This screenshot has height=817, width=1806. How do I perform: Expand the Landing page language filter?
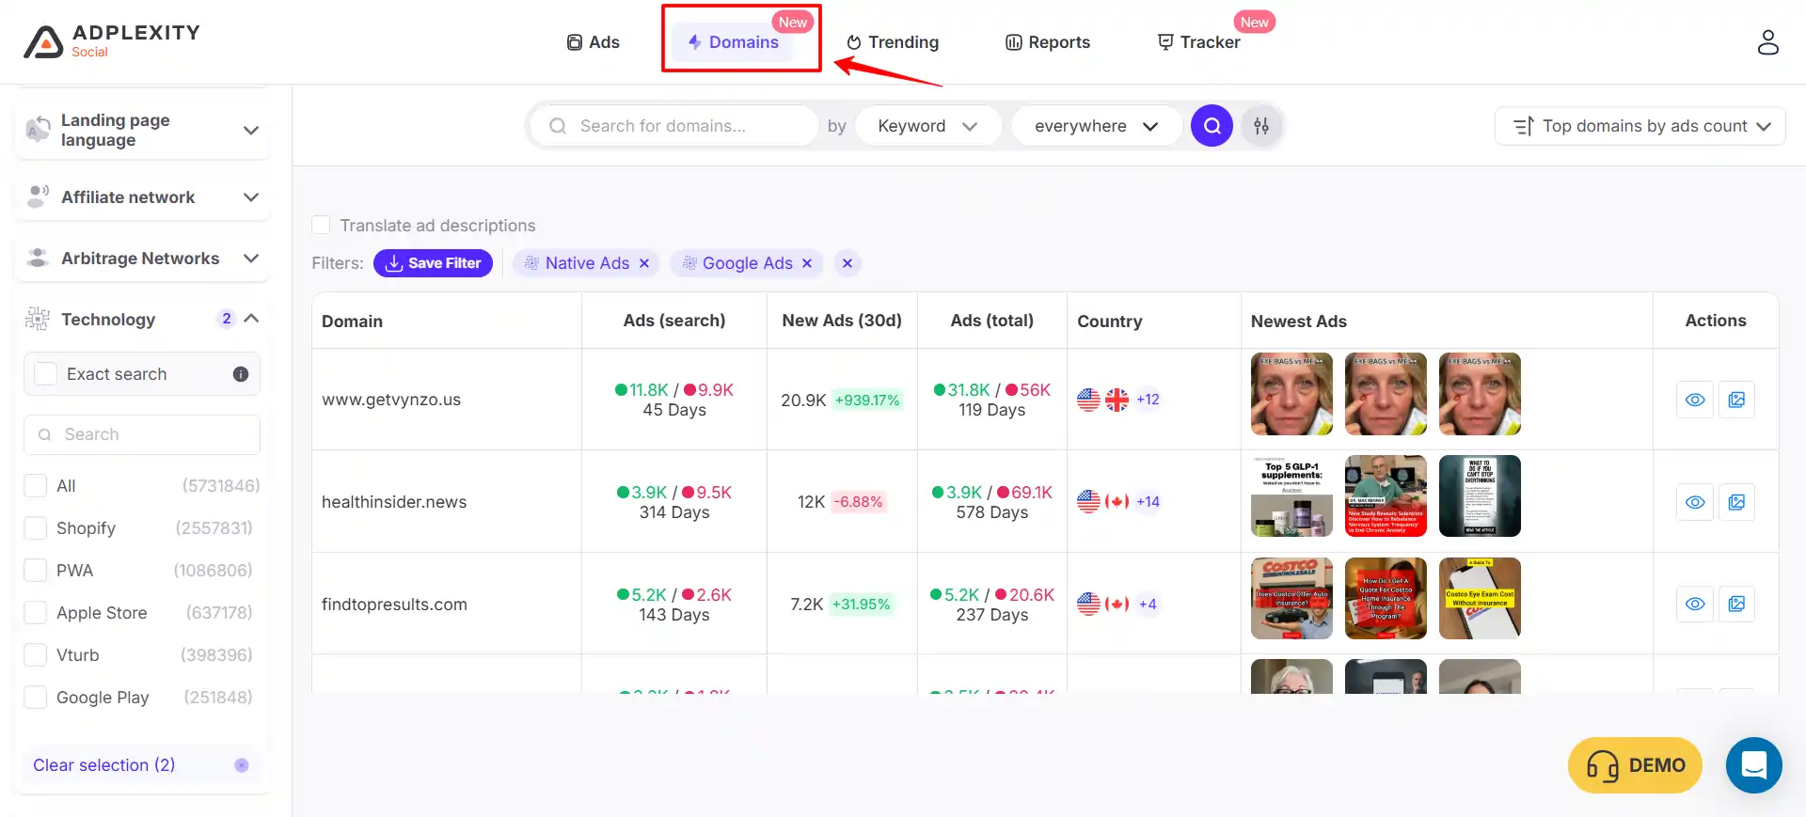point(142,130)
